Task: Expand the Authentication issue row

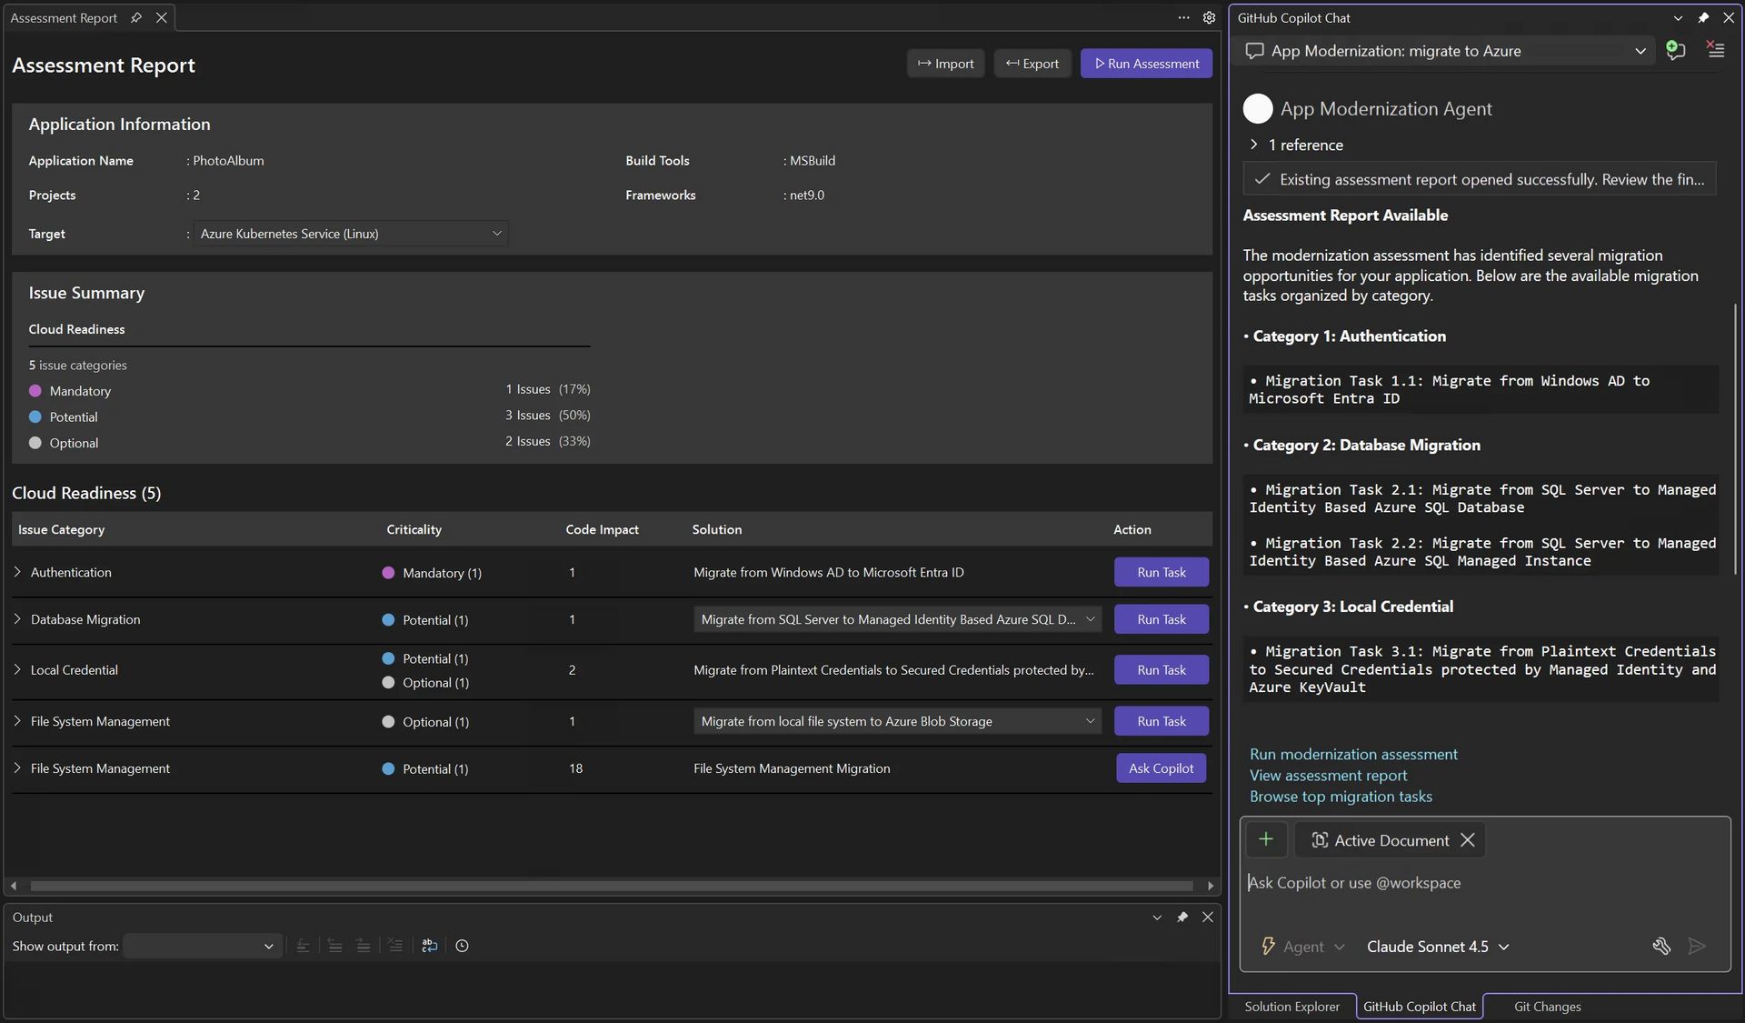Action: pyautogui.click(x=17, y=572)
